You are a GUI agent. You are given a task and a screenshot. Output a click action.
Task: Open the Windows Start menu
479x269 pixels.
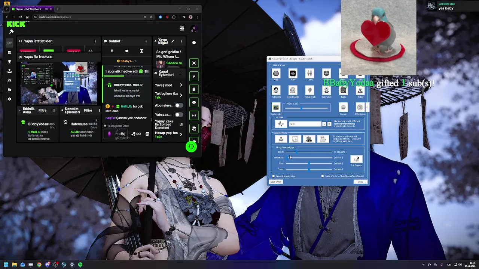tap(6, 265)
